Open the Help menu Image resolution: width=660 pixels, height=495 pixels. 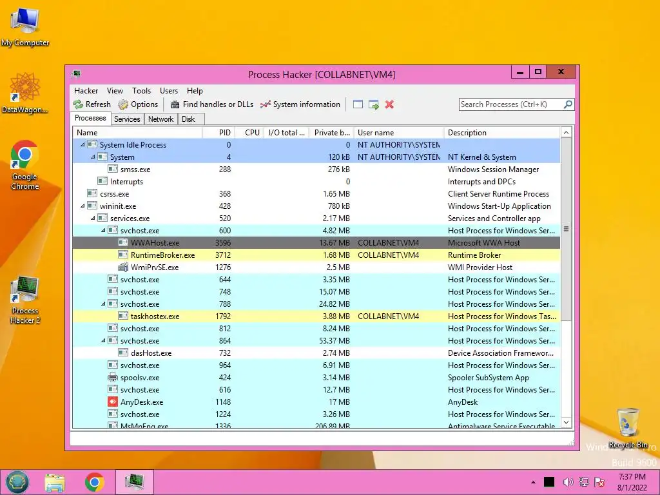(195, 91)
